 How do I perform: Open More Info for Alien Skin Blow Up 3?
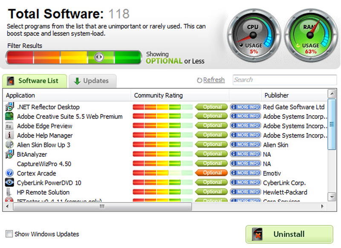click(x=246, y=144)
